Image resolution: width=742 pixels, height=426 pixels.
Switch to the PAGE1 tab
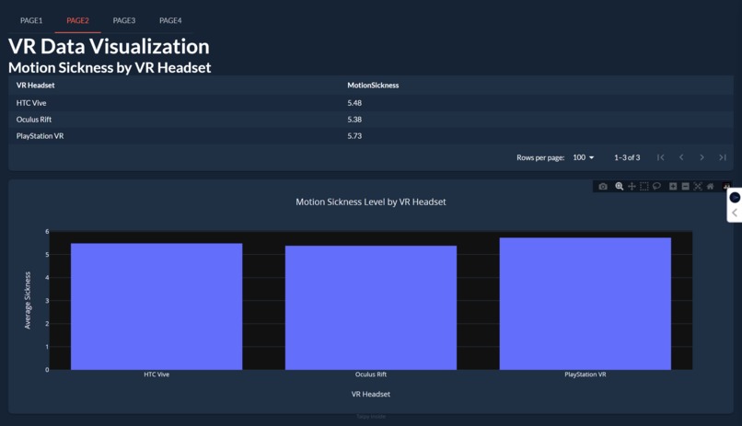pos(31,21)
